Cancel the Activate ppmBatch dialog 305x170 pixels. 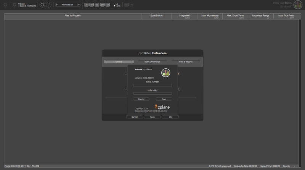click(x=141, y=99)
